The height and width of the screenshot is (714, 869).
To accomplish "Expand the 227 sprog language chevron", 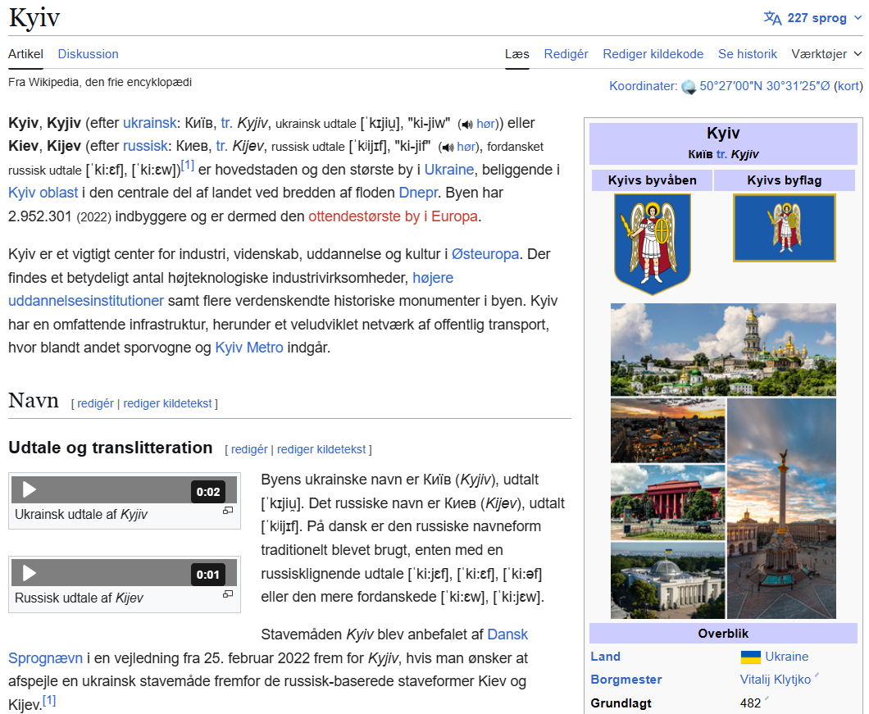I will 858,18.
